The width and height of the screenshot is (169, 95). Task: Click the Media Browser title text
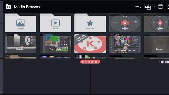tap(27, 7)
